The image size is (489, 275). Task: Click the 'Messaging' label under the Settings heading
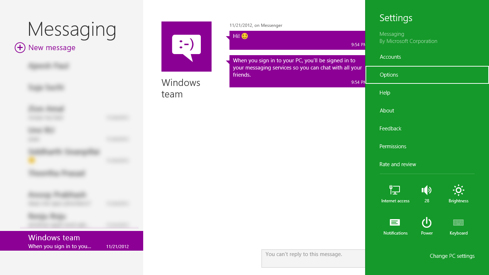click(x=392, y=34)
